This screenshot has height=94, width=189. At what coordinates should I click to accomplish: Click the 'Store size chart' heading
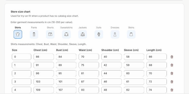pos(20,12)
